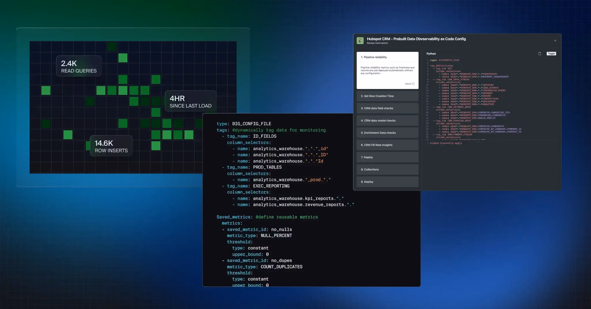
Task: Click the 2.4K READ QUERIES stat card
Action: pyautogui.click(x=79, y=66)
